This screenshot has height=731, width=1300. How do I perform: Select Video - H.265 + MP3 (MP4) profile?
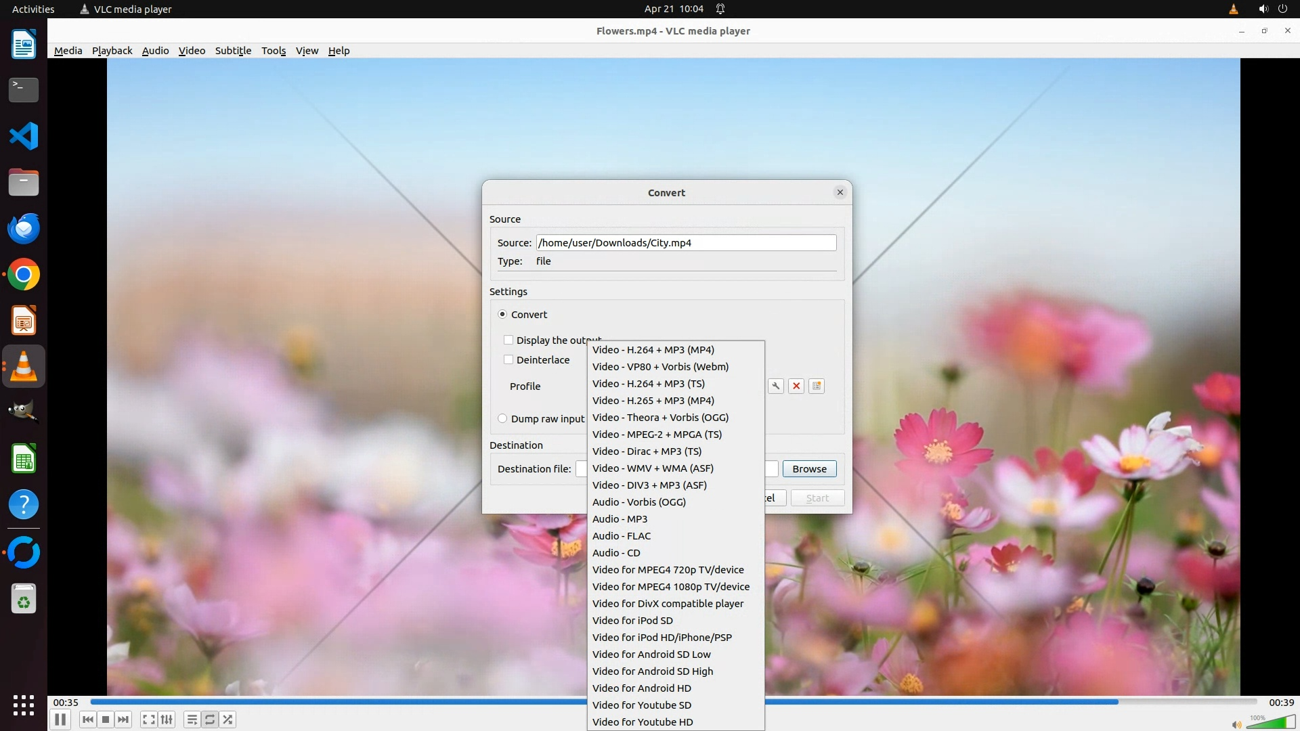[653, 401]
